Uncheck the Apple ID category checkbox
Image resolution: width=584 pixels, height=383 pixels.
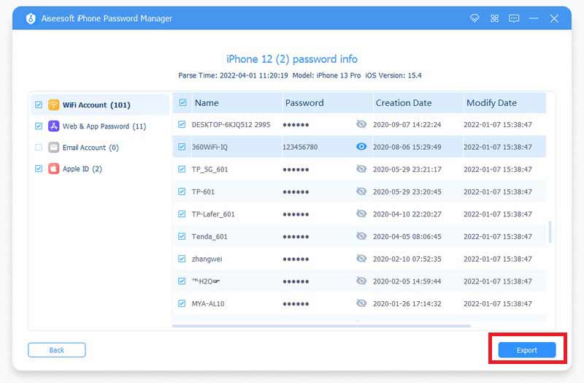39,169
